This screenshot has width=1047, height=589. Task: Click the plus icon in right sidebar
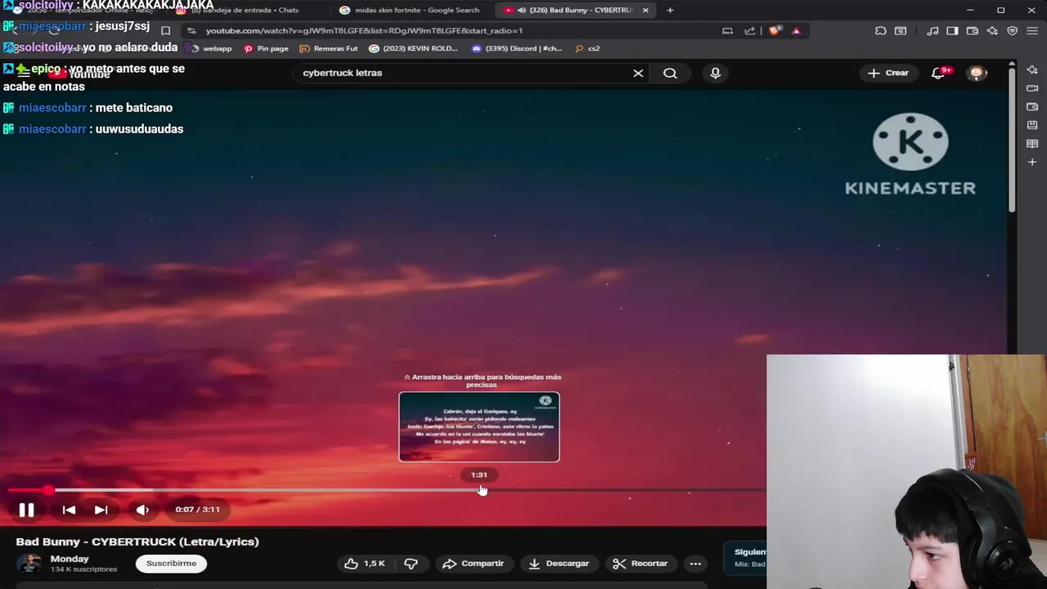tap(1032, 162)
